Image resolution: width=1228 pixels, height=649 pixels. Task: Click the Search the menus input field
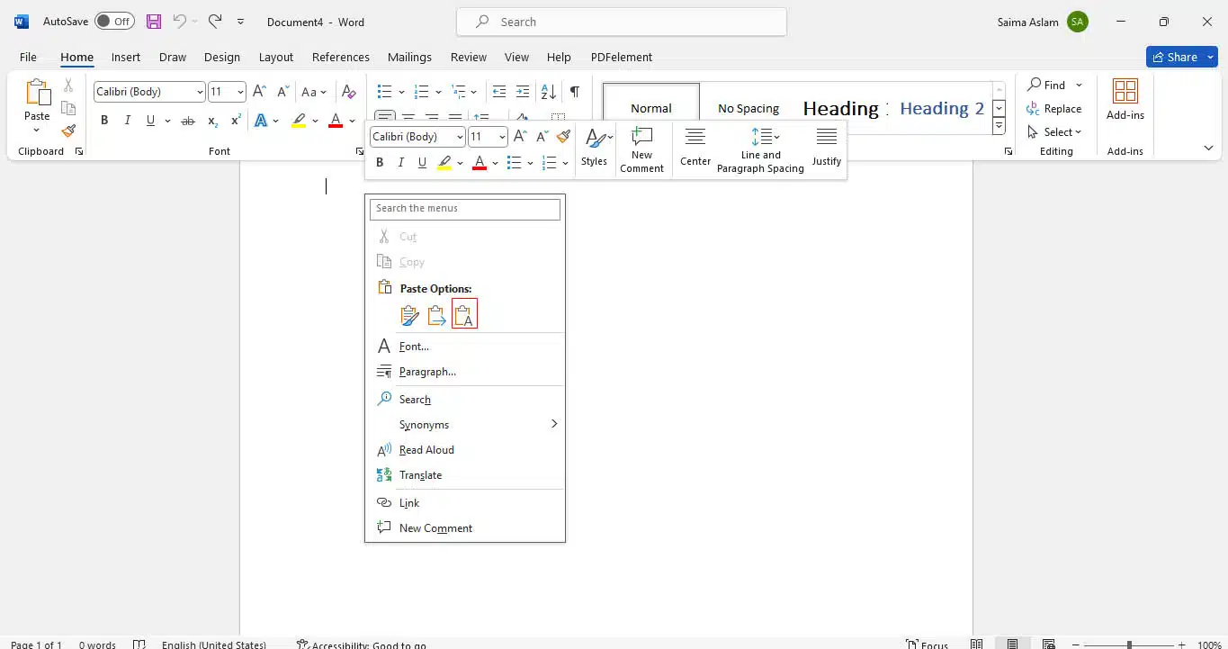pyautogui.click(x=464, y=209)
